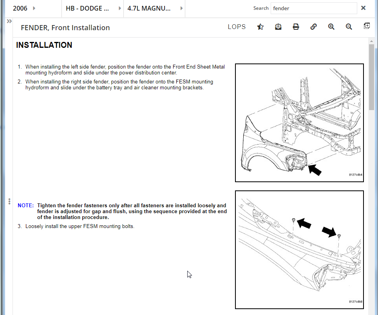Screen dimensions: 378x315
Task: Click the vertical scrollbar thumb
Action: click(x=371, y=77)
